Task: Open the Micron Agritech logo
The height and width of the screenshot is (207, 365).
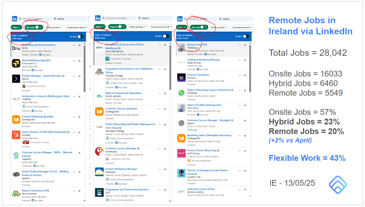Action: [99, 96]
